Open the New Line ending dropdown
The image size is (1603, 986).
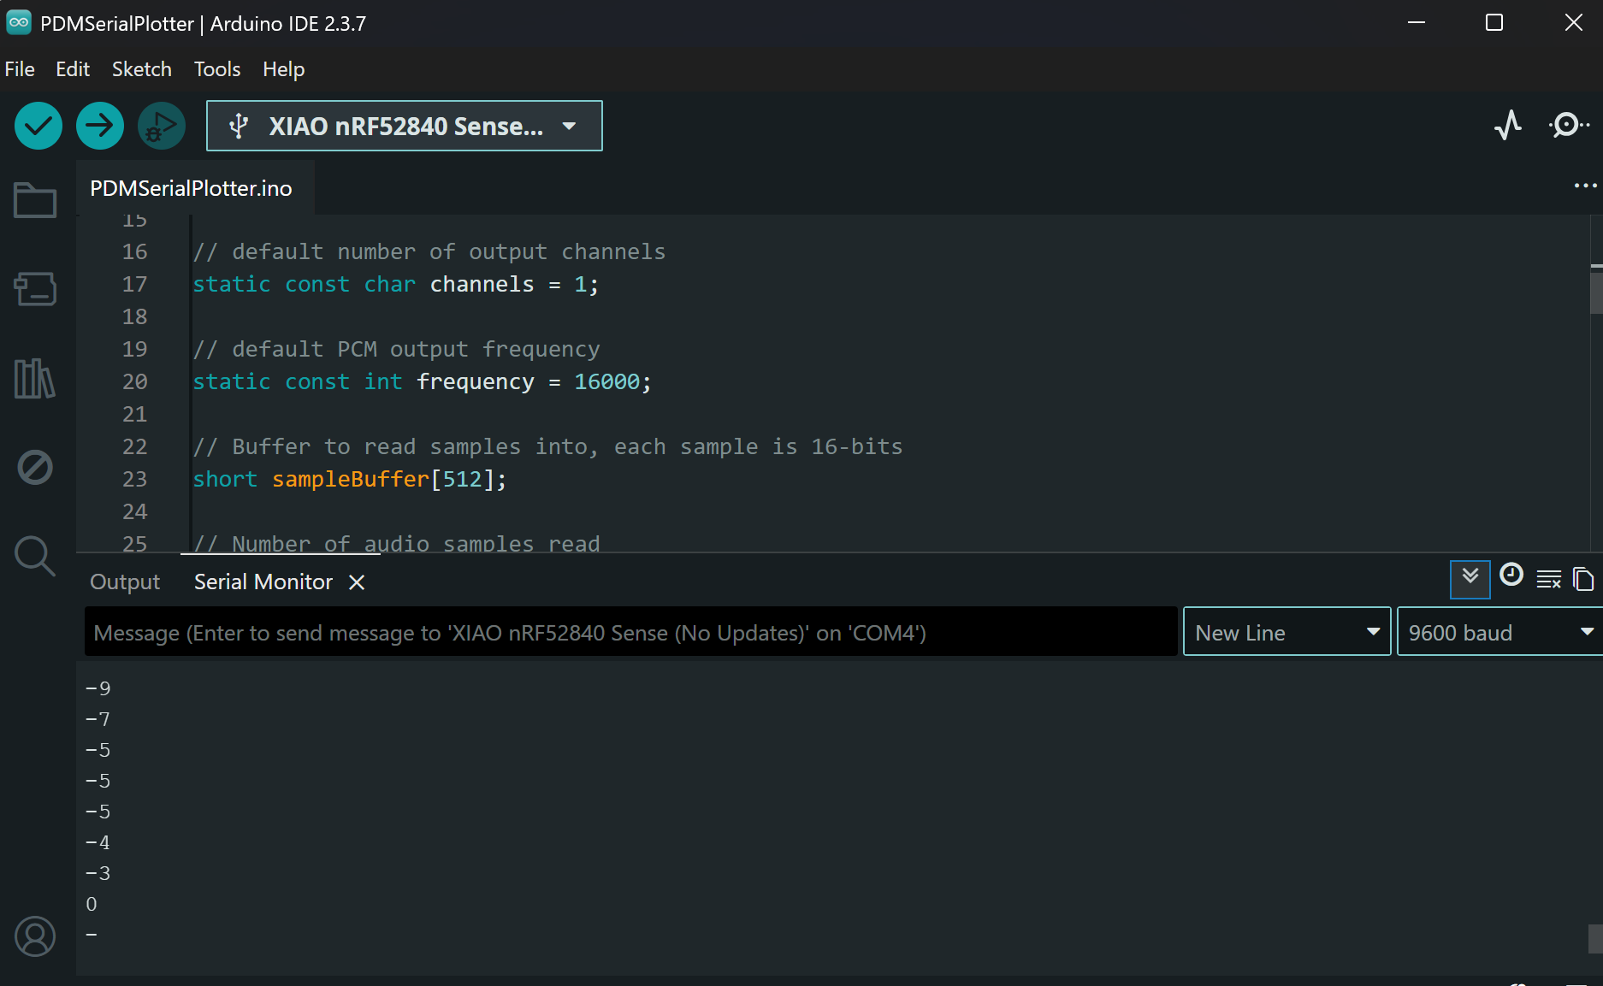1287,632
